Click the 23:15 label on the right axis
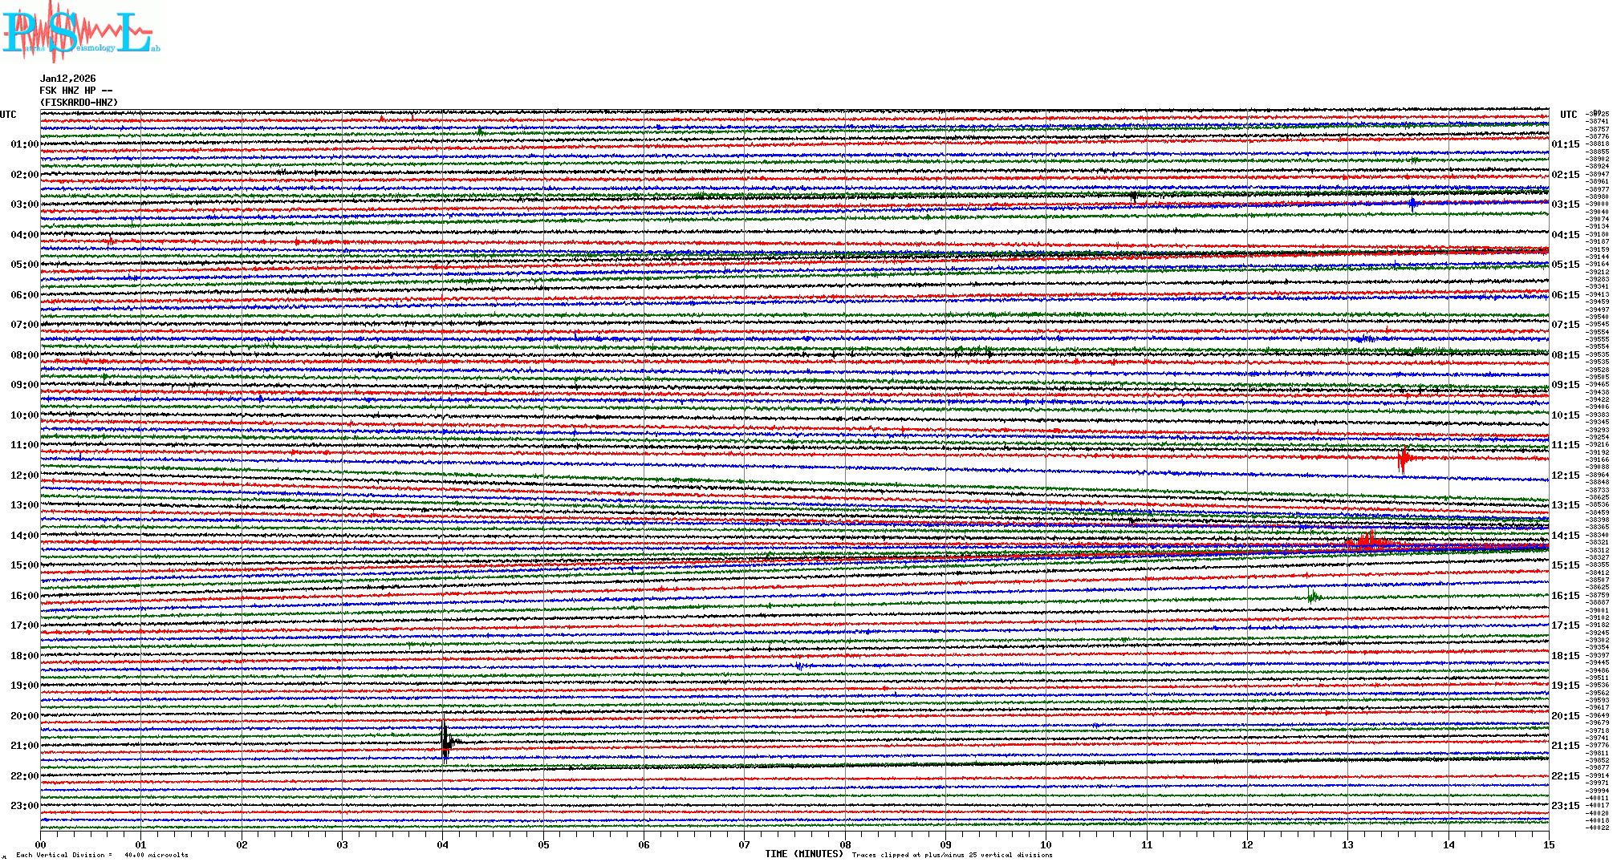 pos(1565,806)
